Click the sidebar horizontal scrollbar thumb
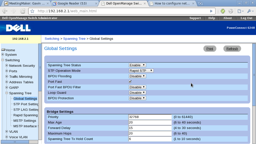The image size is (256, 144). point(15,142)
